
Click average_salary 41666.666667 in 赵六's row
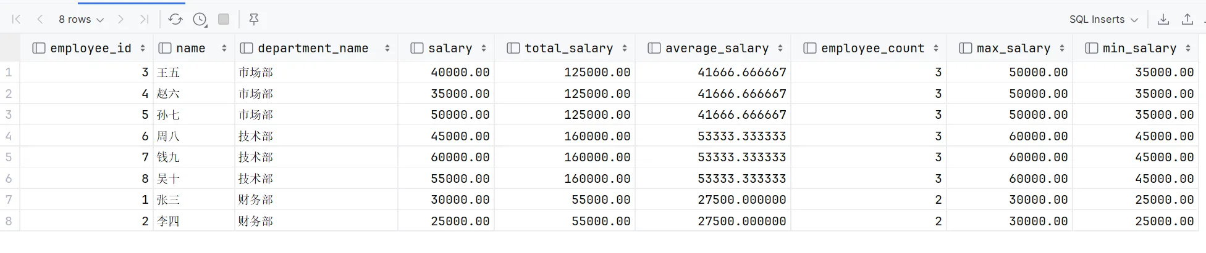coord(713,94)
